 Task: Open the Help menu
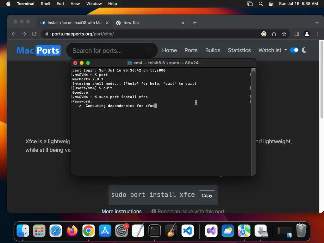coord(113,4)
